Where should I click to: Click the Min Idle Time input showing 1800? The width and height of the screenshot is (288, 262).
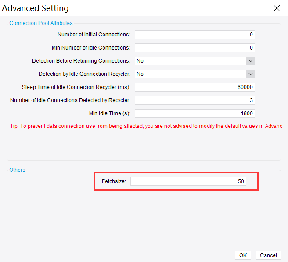coord(194,113)
